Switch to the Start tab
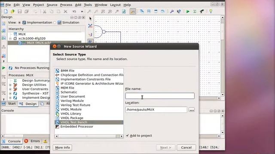 pos(9,104)
